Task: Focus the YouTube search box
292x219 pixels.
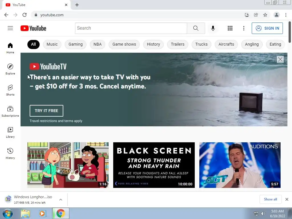Action: click(x=131, y=28)
